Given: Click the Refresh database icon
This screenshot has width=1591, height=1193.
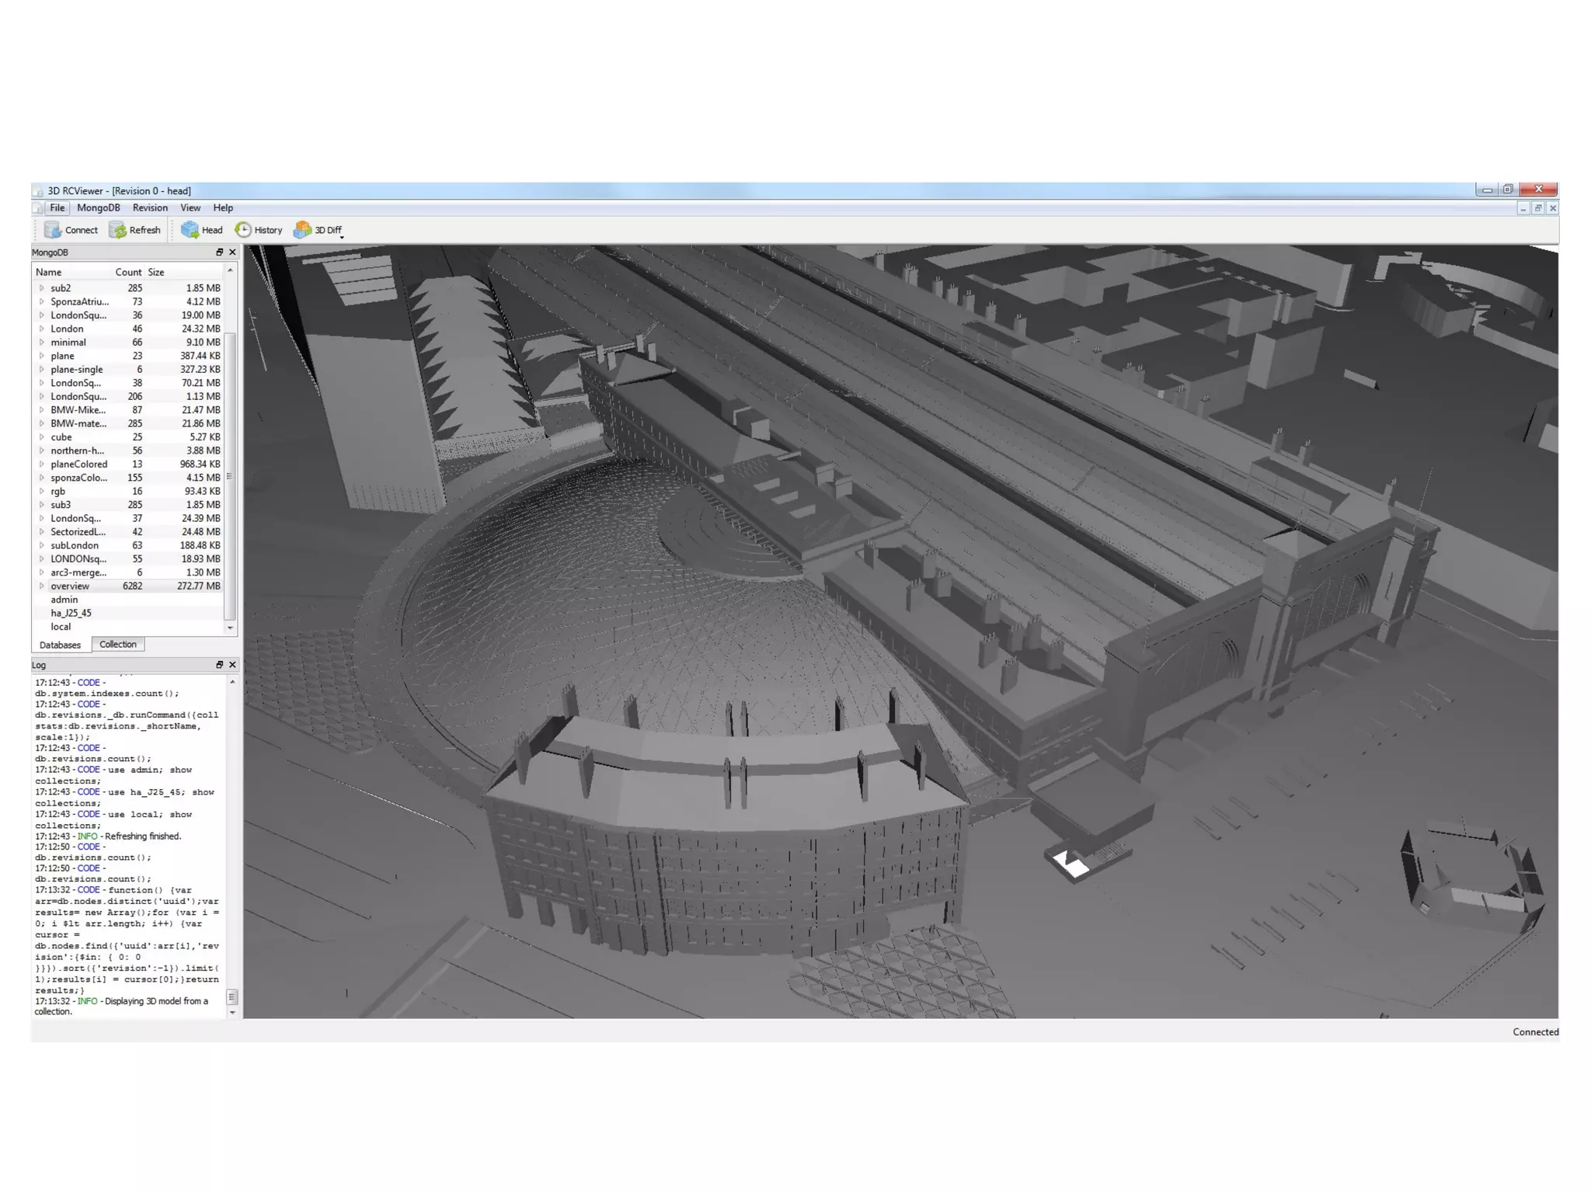Looking at the screenshot, I should 117,230.
